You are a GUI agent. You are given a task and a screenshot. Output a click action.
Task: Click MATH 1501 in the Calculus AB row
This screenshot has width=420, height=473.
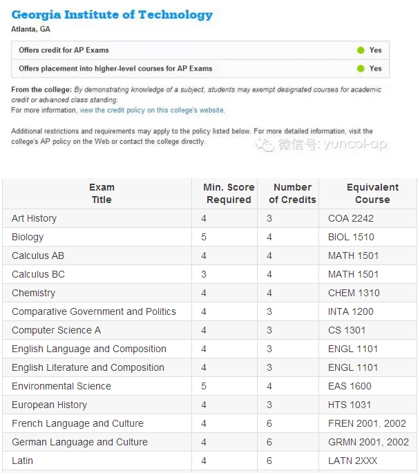pos(353,255)
